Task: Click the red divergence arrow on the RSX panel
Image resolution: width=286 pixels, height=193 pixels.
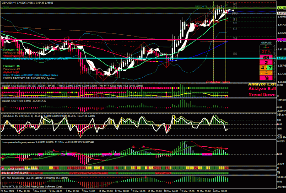Action: coord(146,177)
